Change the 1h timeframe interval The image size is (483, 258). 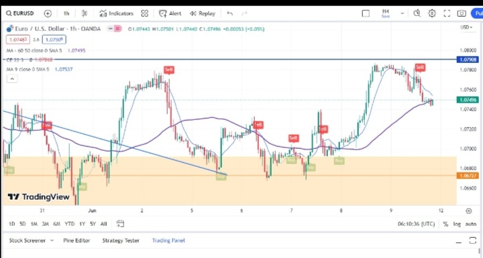[66, 13]
